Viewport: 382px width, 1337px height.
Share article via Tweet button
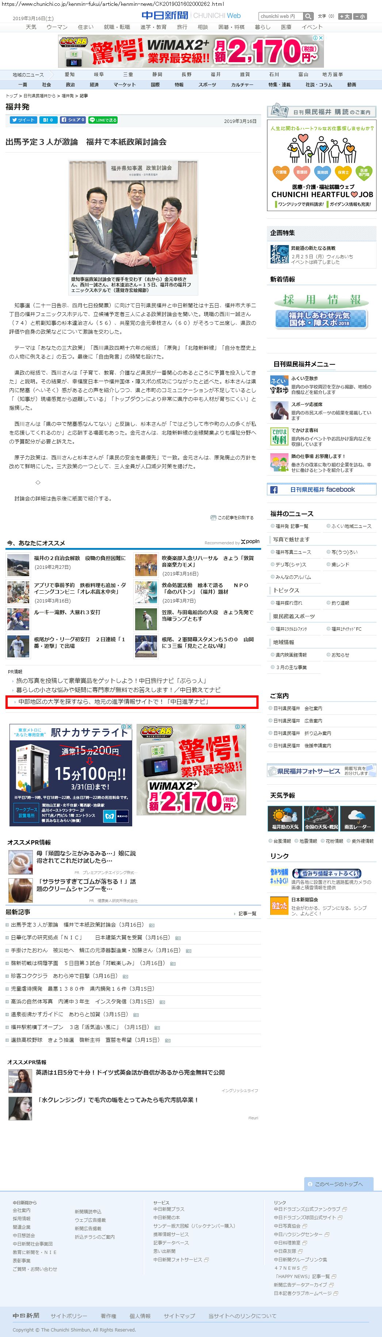(23, 120)
